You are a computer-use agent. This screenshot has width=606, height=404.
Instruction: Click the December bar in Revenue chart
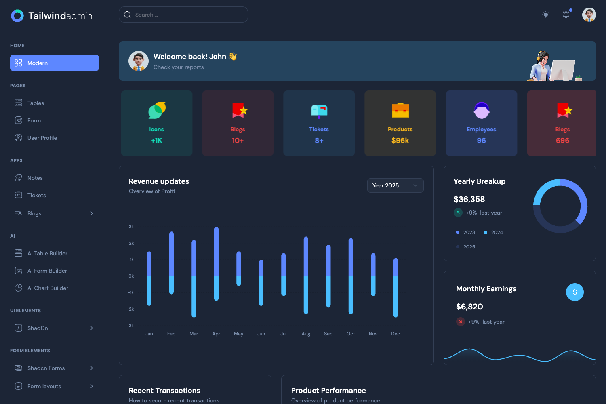[x=396, y=288]
